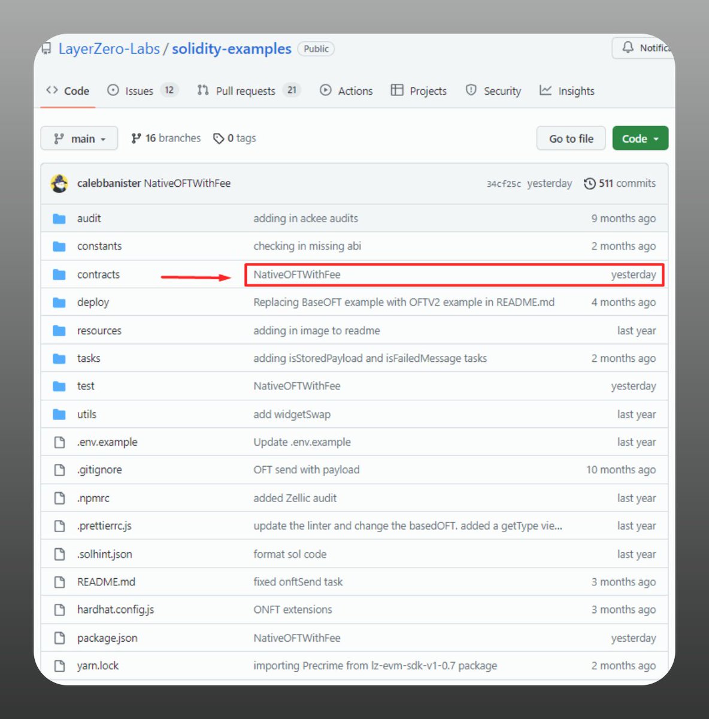Go to the Actions tab

click(346, 91)
